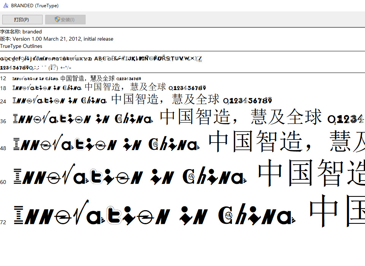Click the size label 60
The height and width of the screenshot is (266, 365).
[x=3, y=182]
